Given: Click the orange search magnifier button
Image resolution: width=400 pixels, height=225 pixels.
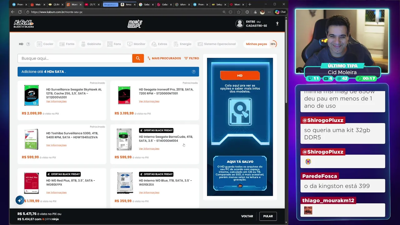Looking at the screenshot, I should tap(138, 58).
